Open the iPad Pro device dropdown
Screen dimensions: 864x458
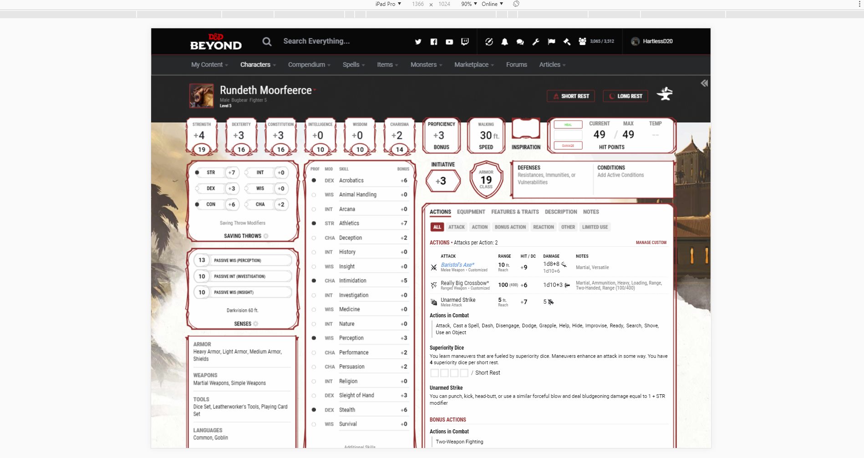click(x=388, y=4)
